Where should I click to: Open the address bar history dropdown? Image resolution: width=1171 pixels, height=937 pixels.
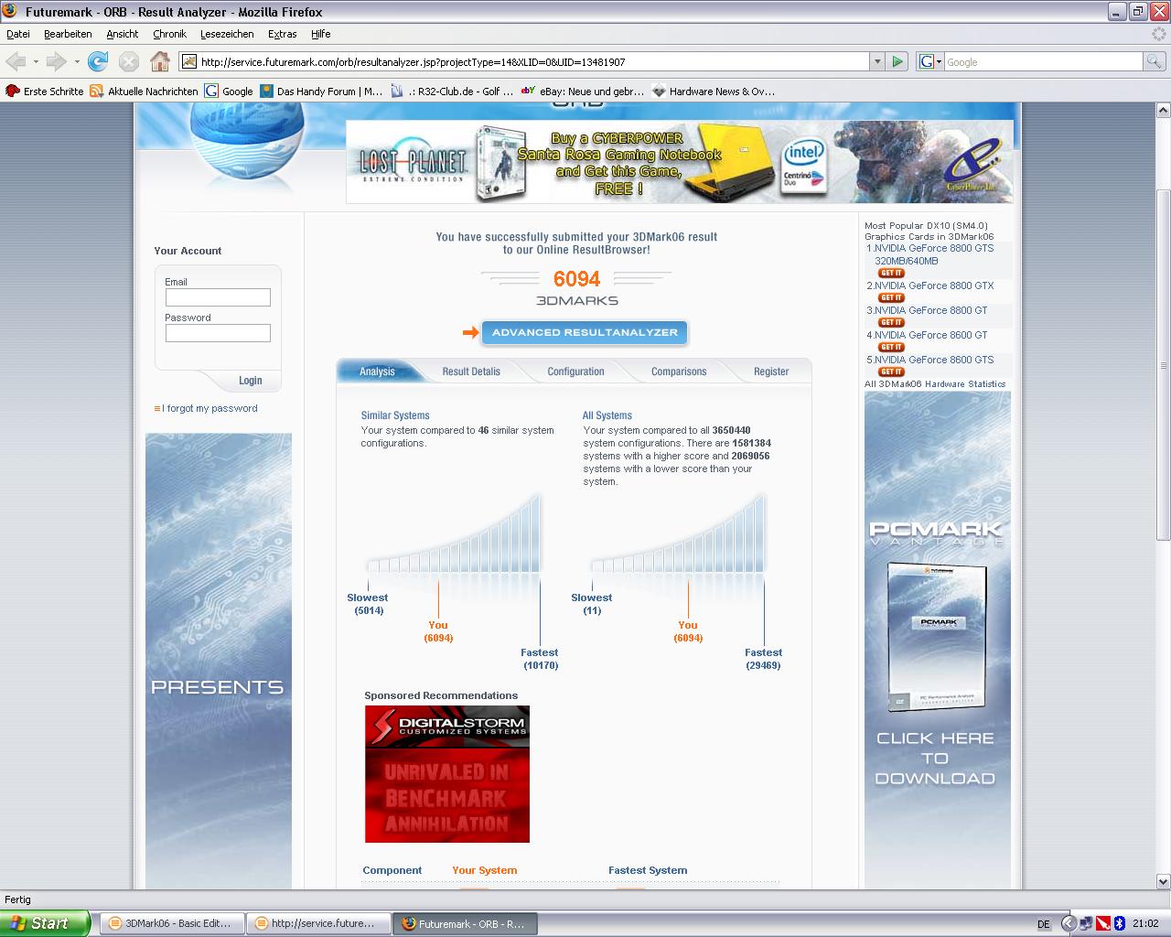click(x=877, y=61)
